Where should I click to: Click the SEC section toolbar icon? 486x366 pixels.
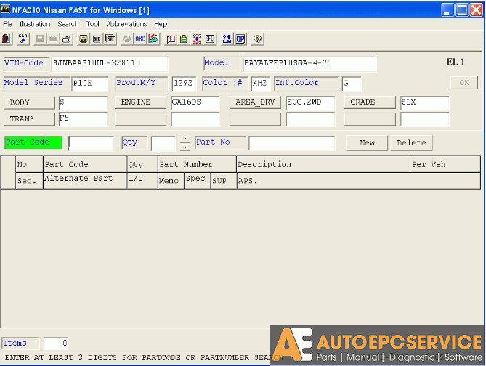click(x=97, y=39)
